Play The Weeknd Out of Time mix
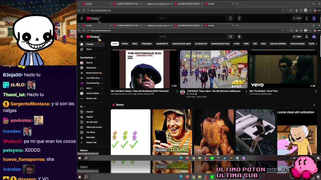 (x=283, y=69)
